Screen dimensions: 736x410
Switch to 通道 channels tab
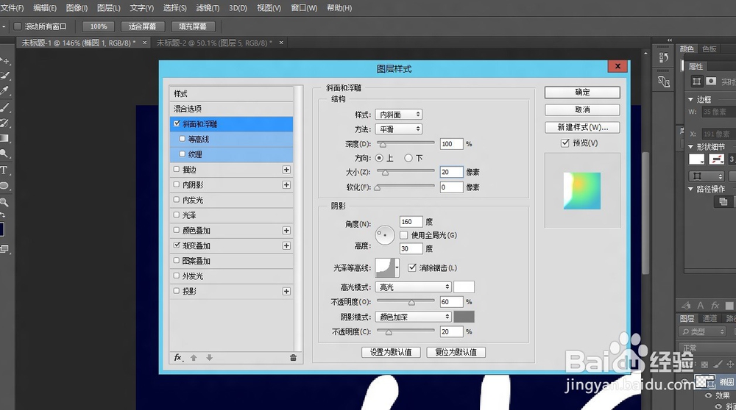[710, 319]
